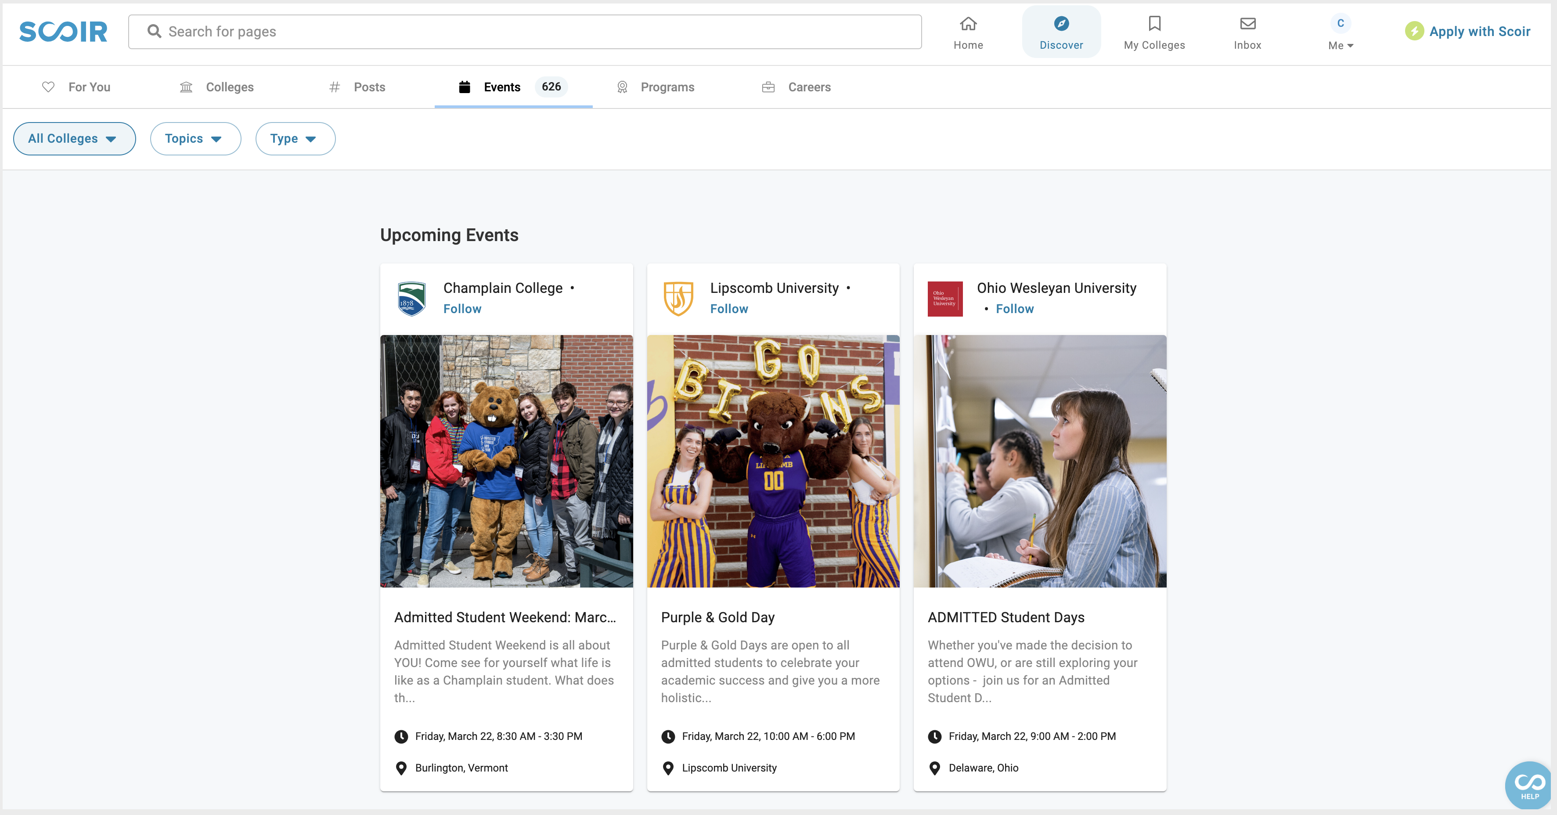The height and width of the screenshot is (815, 1557).
Task: Go to Home via house icon
Action: [968, 24]
